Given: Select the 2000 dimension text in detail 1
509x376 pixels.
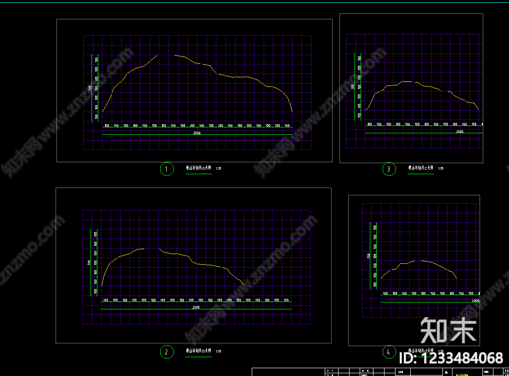Looking at the screenshot, I should (197, 133).
